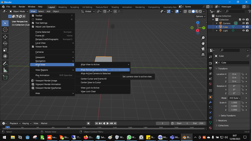
Task: Switch perspective/orthographic grid icon
Action: coord(203,54)
